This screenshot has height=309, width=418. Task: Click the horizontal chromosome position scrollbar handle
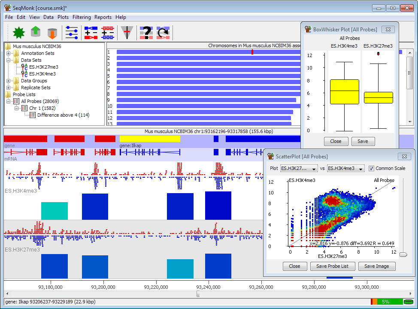click(198, 294)
